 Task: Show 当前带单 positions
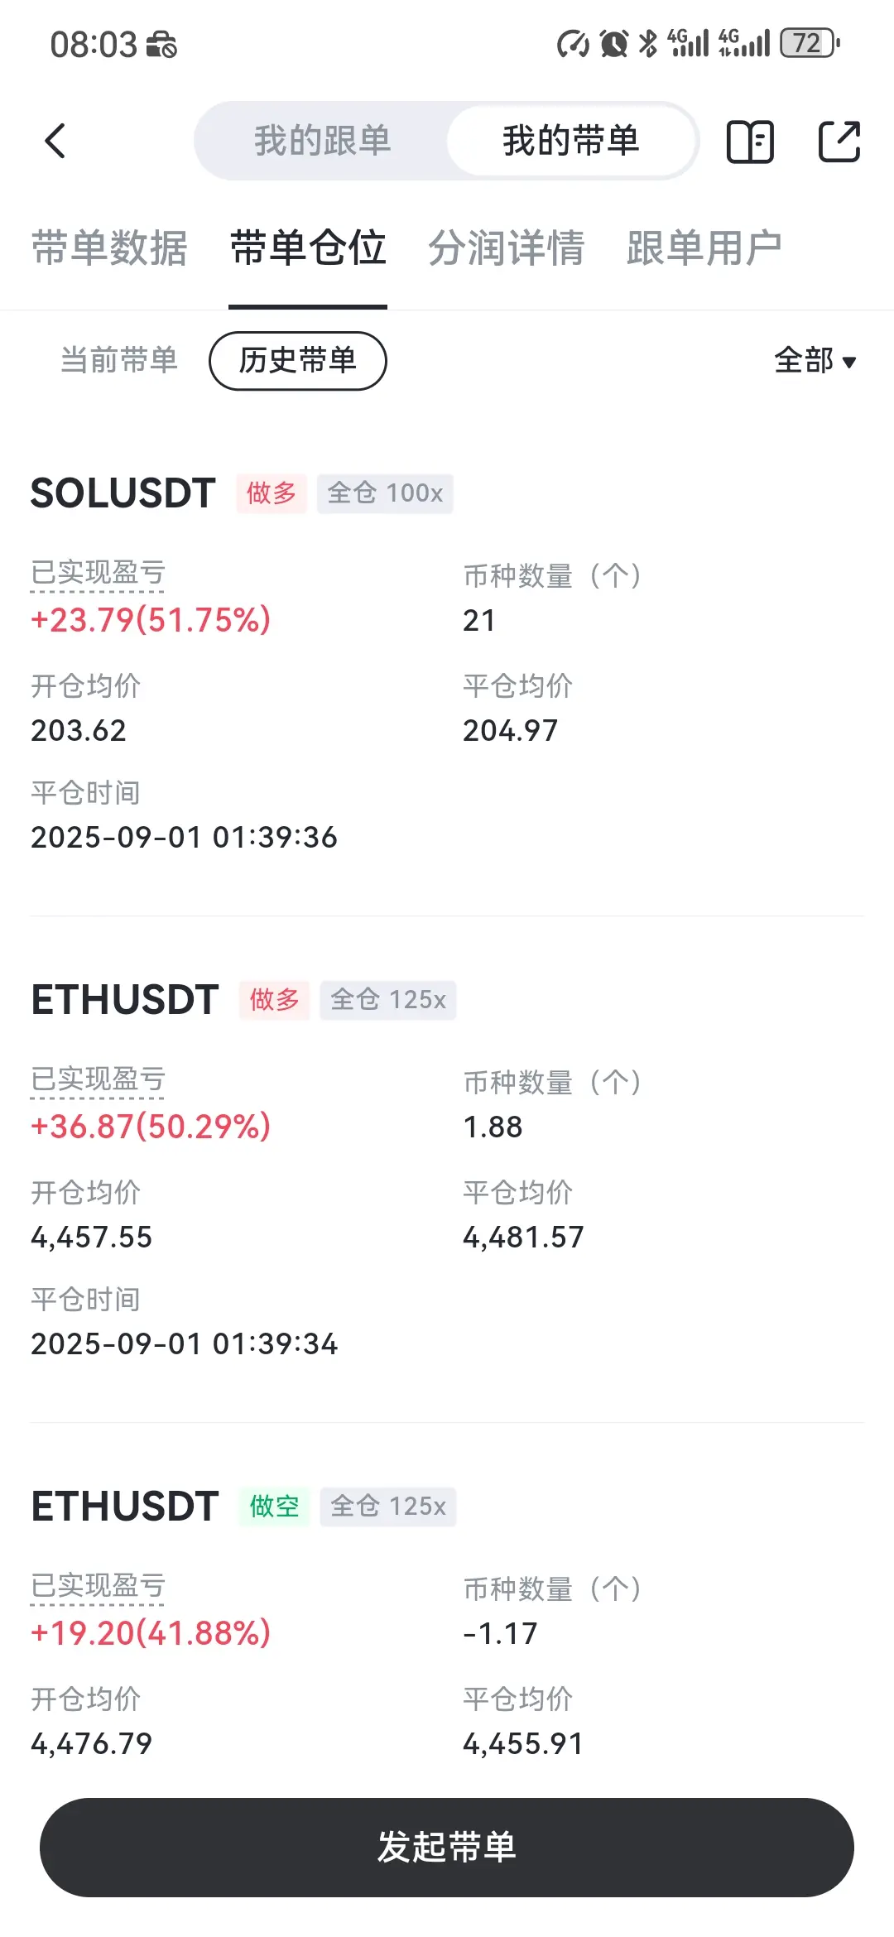click(119, 360)
